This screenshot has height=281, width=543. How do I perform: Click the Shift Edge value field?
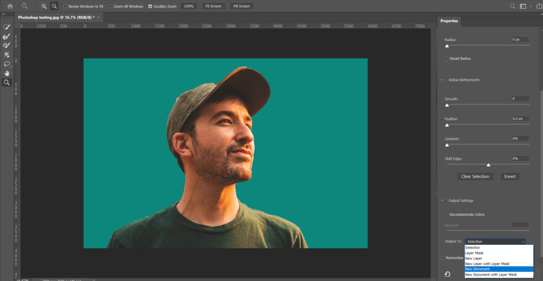point(520,158)
